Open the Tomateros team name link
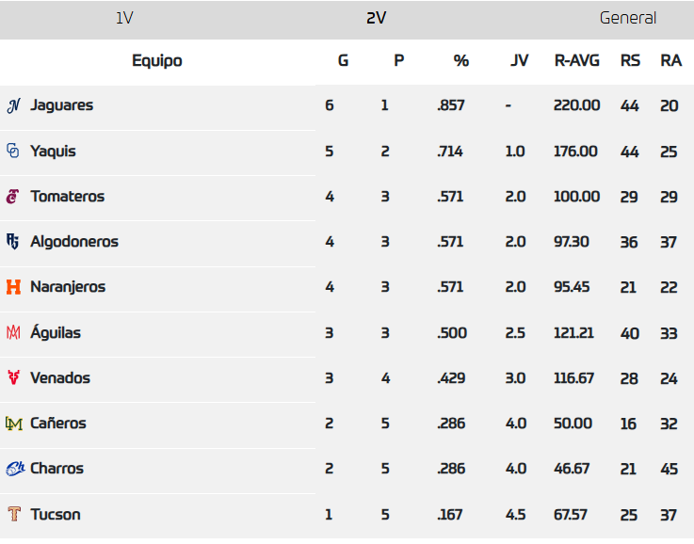This screenshot has width=694, height=544. 67,197
